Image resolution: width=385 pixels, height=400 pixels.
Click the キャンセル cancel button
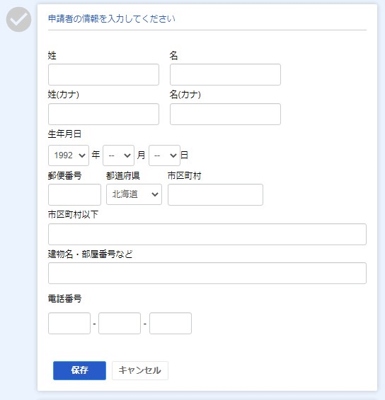pyautogui.click(x=140, y=370)
